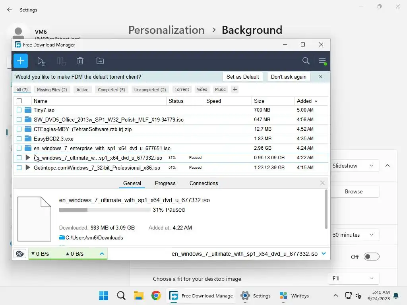The image size is (407, 305).
Task: Expand the speed panel chevron in status bar
Action: 102,254
